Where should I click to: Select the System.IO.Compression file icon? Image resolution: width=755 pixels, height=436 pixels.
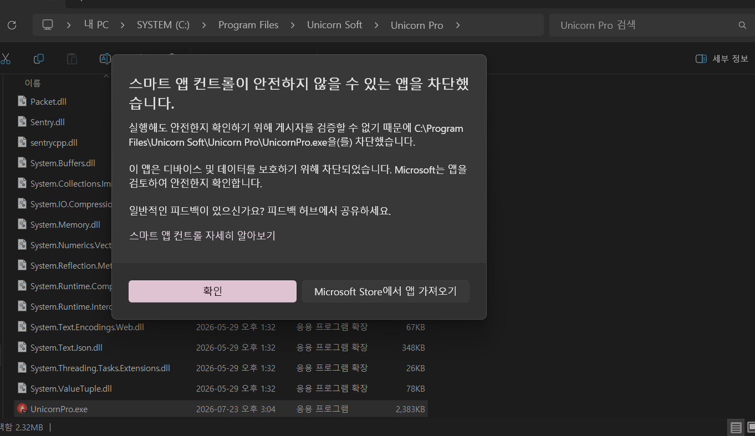pos(22,204)
